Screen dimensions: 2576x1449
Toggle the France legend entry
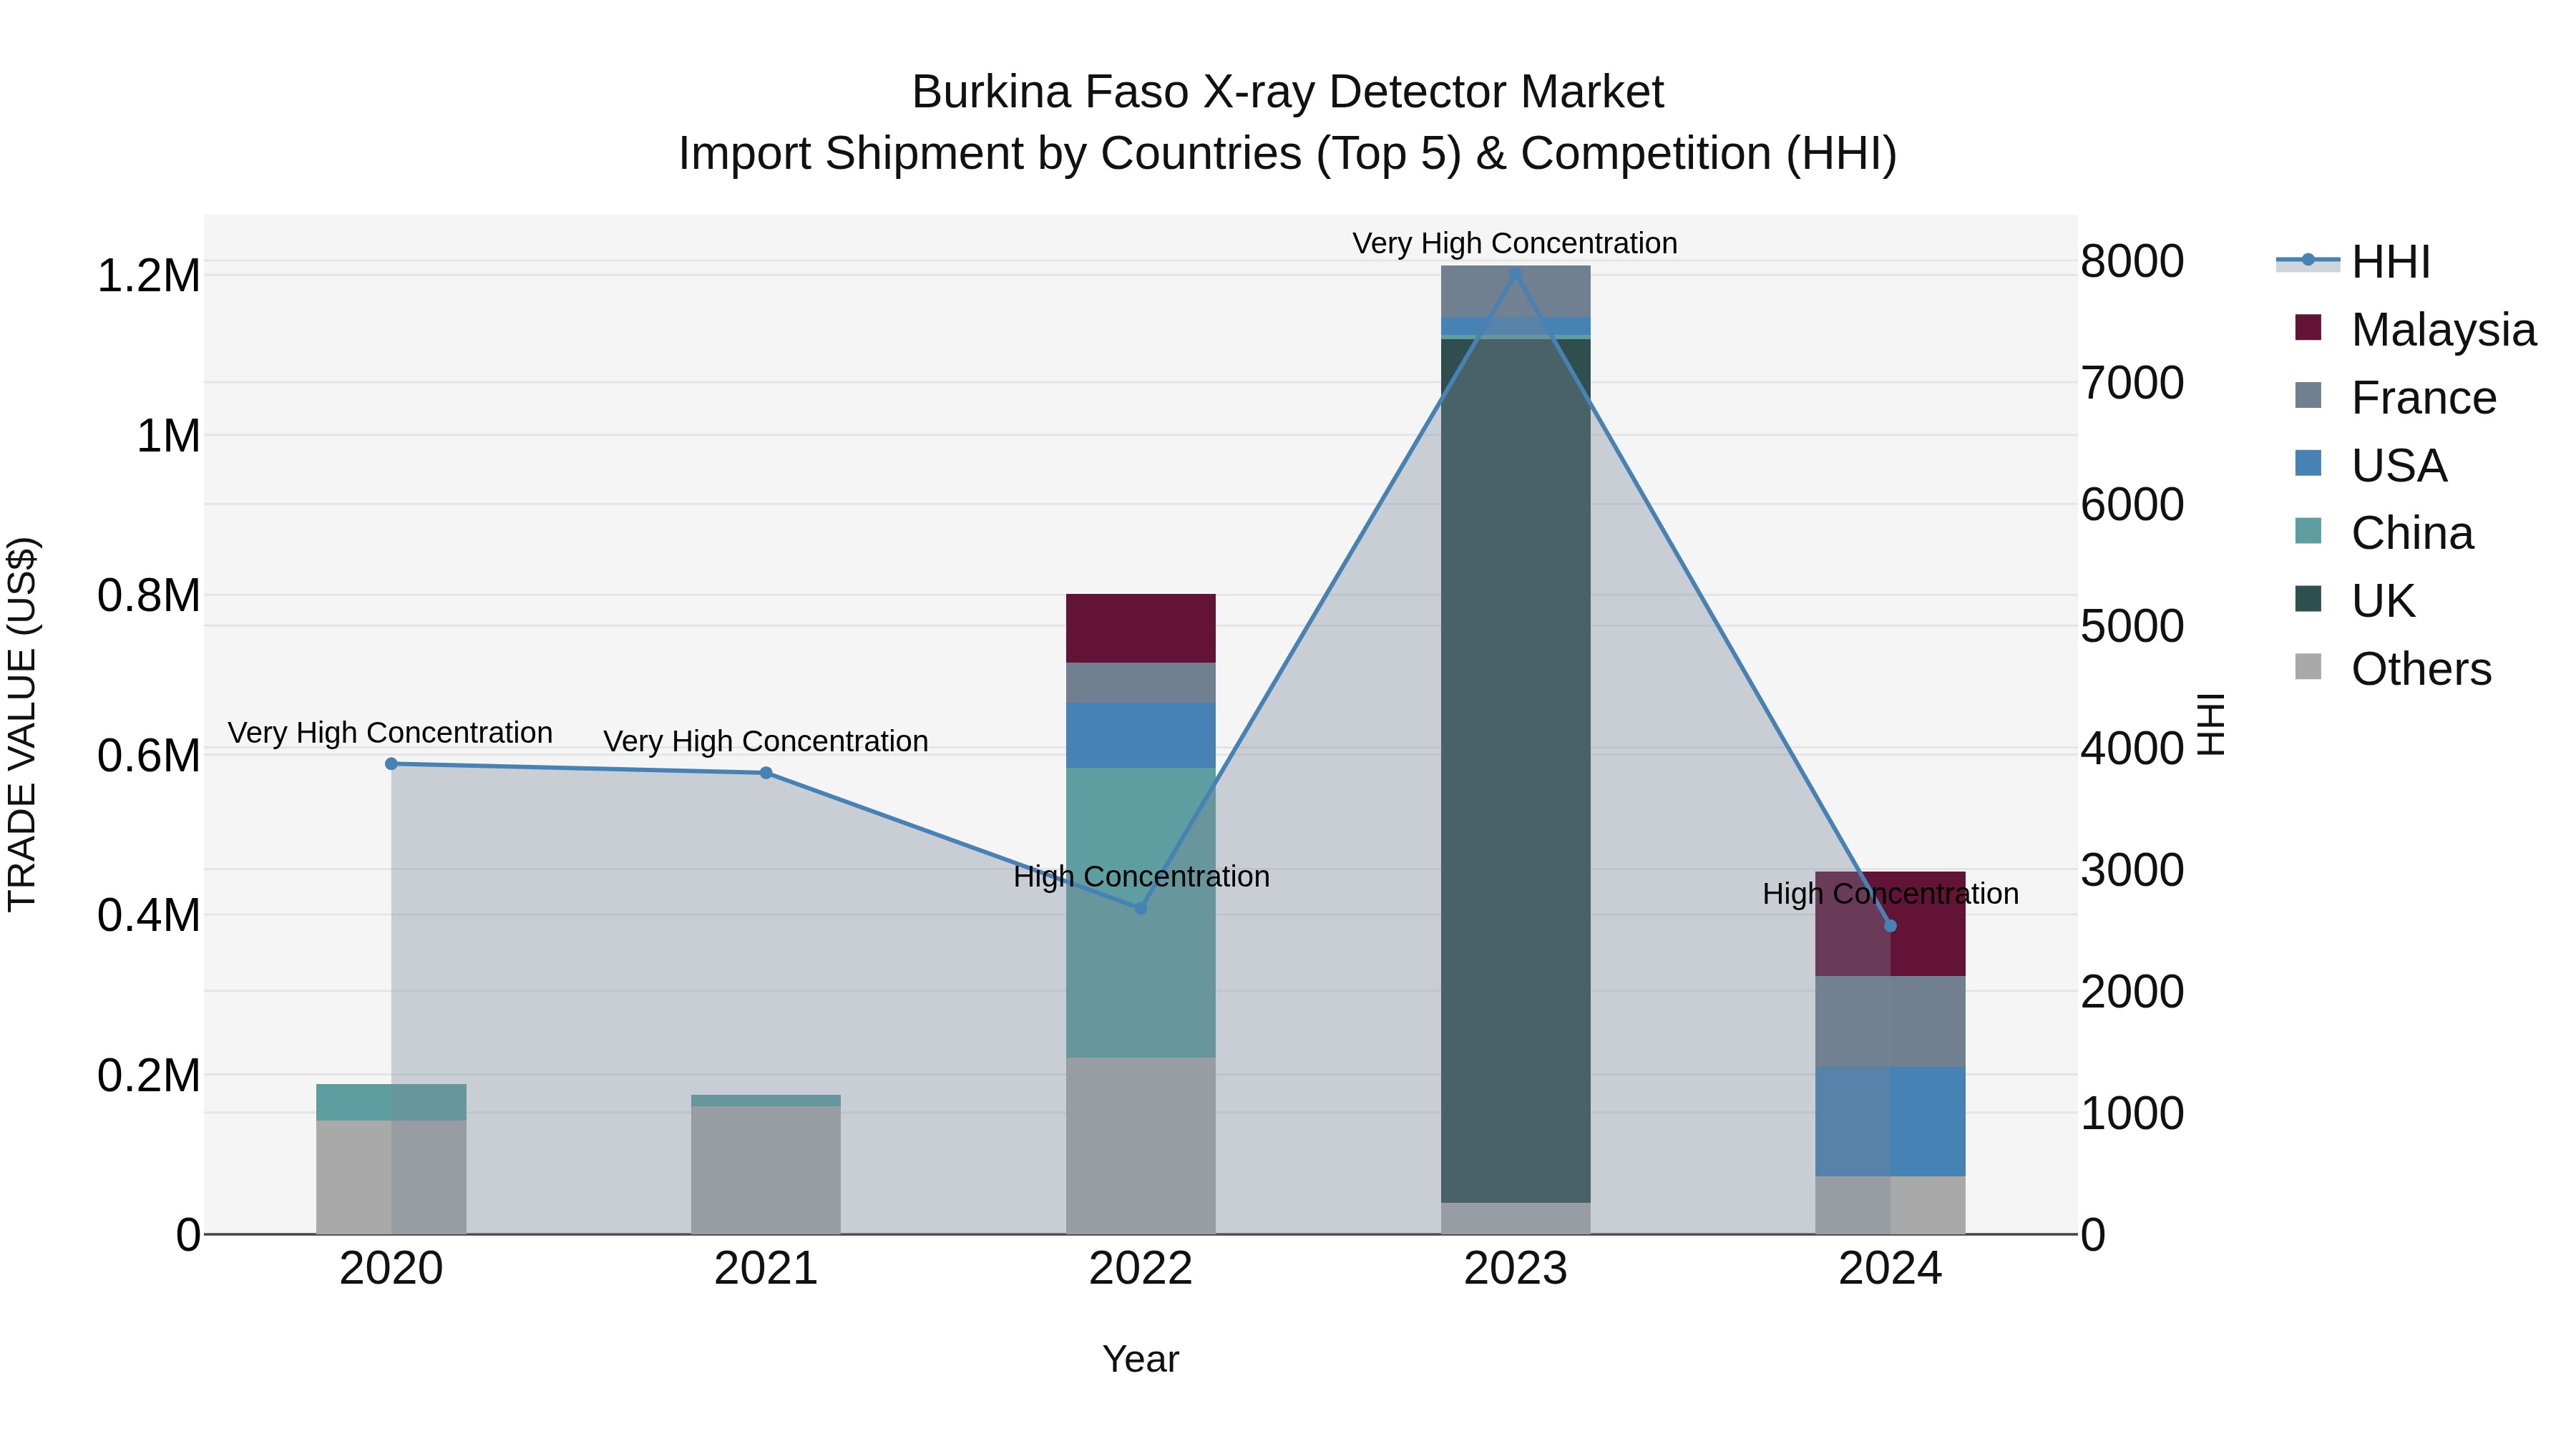(x=2395, y=397)
